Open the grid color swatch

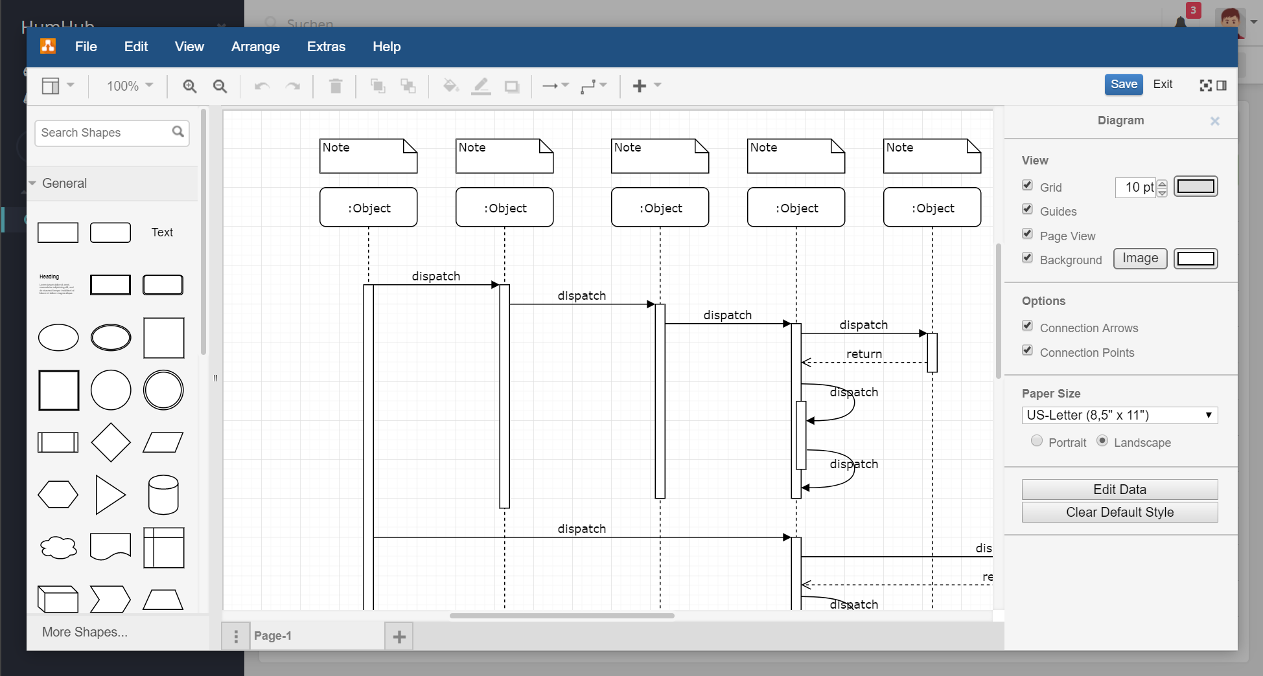click(1196, 186)
